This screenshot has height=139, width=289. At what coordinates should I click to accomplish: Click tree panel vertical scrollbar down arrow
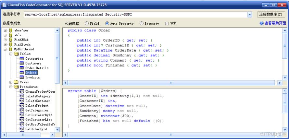pos(57,129)
